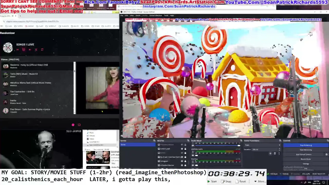Mute Mic/Aux in Audio Mixer

coord(193,165)
